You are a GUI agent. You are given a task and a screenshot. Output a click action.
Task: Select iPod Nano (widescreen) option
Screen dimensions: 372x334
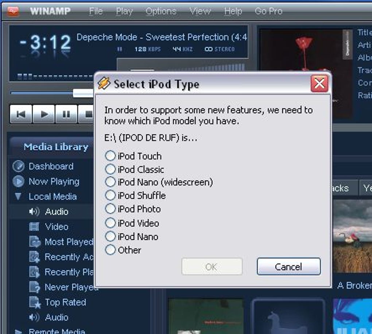click(x=110, y=182)
